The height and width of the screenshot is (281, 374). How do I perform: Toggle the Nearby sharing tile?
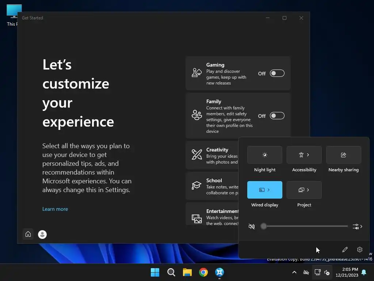(x=343, y=155)
